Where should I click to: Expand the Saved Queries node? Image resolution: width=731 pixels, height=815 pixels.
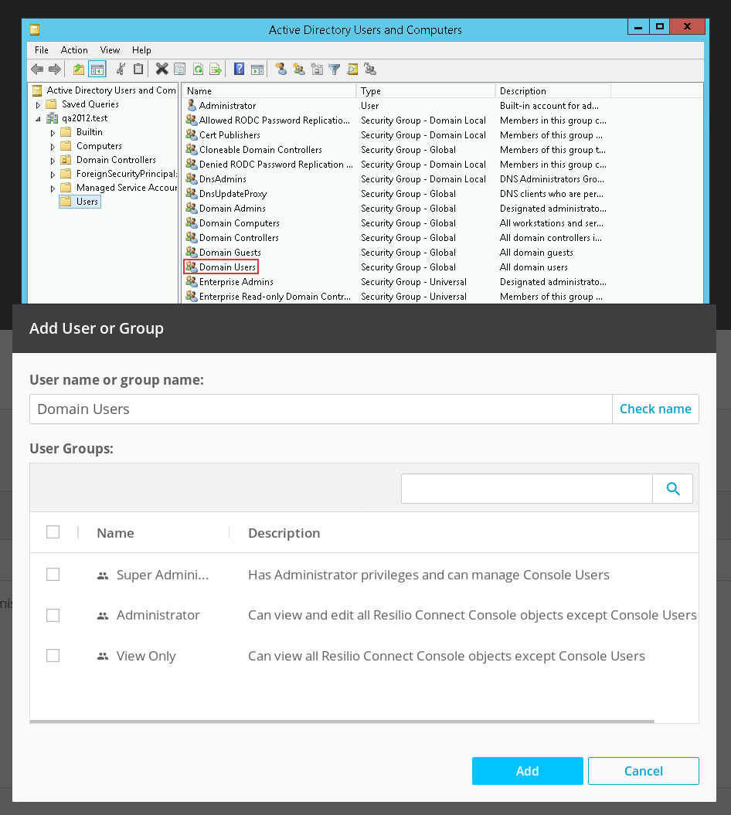click(38, 104)
